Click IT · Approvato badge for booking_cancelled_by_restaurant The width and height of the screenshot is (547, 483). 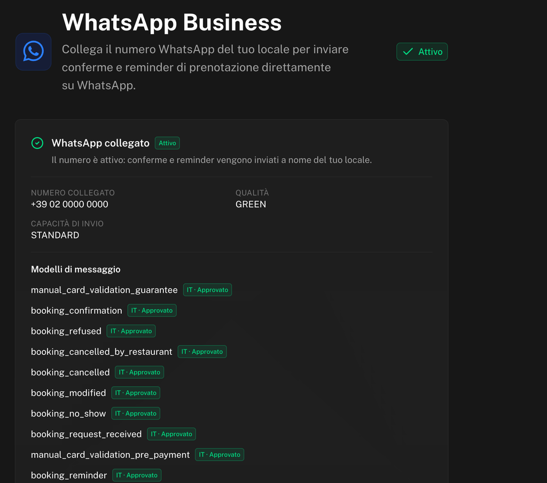(x=202, y=352)
